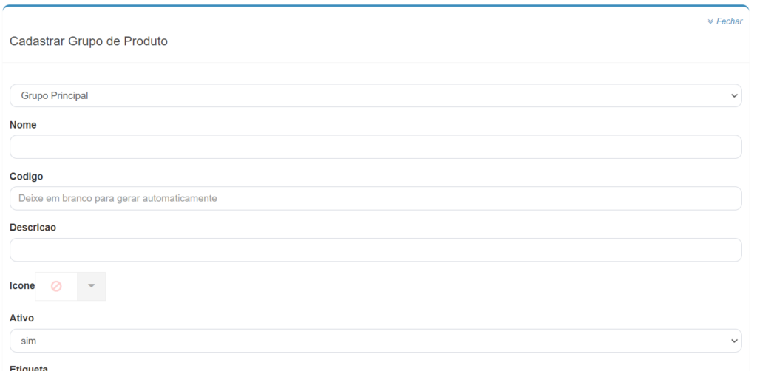Click the arrow on the Grupo Principal selector
The width and height of the screenshot is (757, 371).
tap(734, 95)
